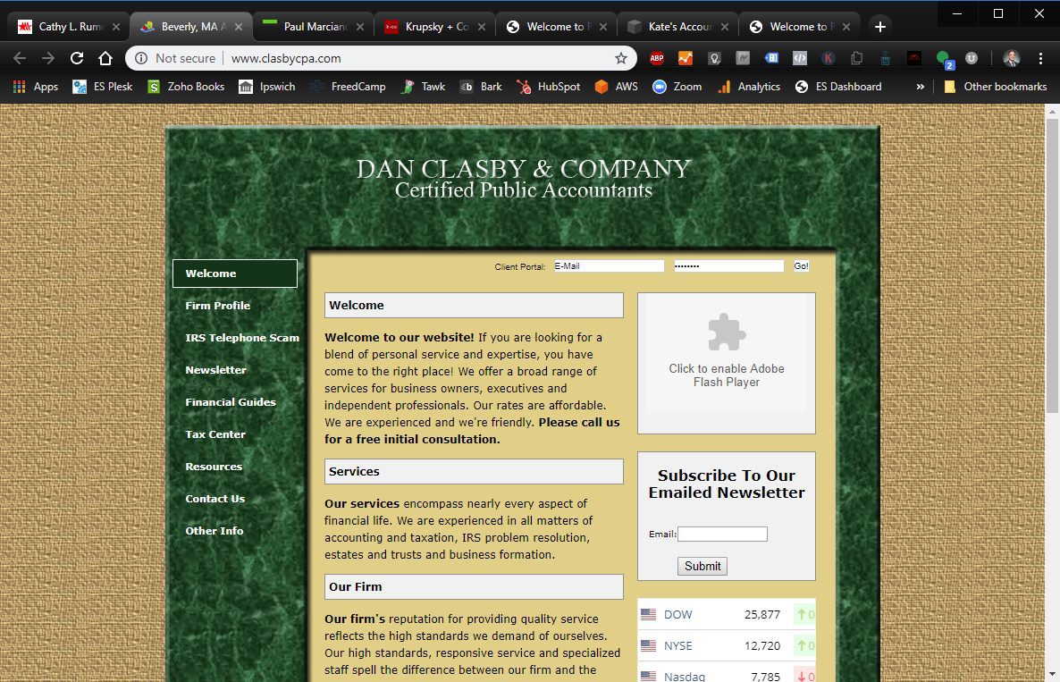Open the Tawk bookmark
This screenshot has width=1060, height=682.
click(423, 87)
